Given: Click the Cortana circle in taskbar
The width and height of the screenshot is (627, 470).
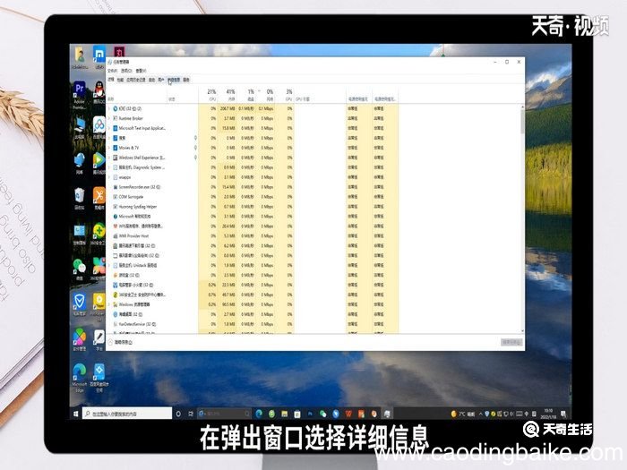Looking at the screenshot, I should click(179, 414).
